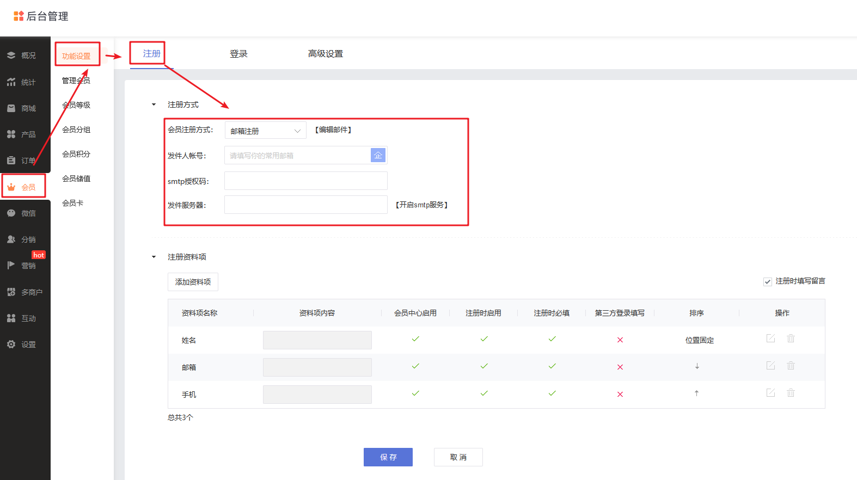Image resolution: width=857 pixels, height=480 pixels.
Task: Click the move-down arrow in the 邮箱 row
Action: tap(697, 366)
